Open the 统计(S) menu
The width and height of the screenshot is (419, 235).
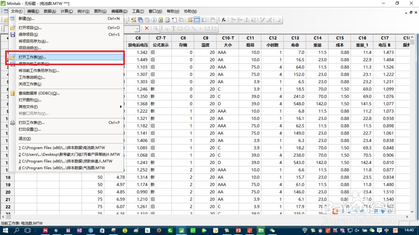(83, 11)
